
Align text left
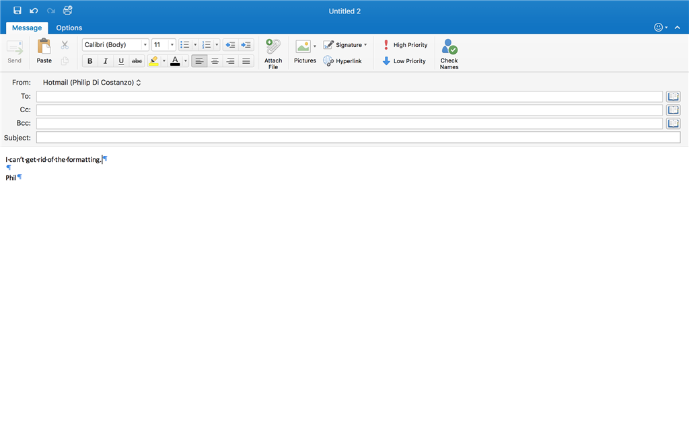[199, 61]
